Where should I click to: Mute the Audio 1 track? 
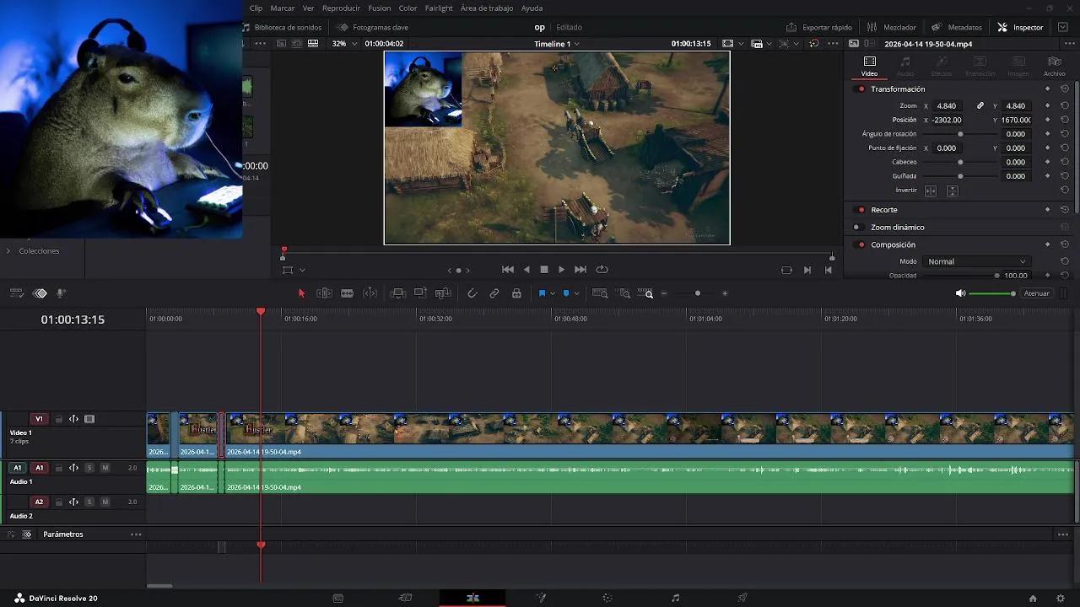[x=105, y=468]
